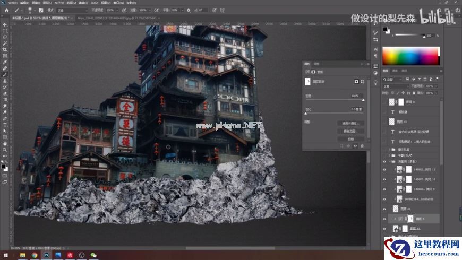Select the Pen tool
Viewport: 462px width, 260px height.
pyautogui.click(x=5, y=118)
